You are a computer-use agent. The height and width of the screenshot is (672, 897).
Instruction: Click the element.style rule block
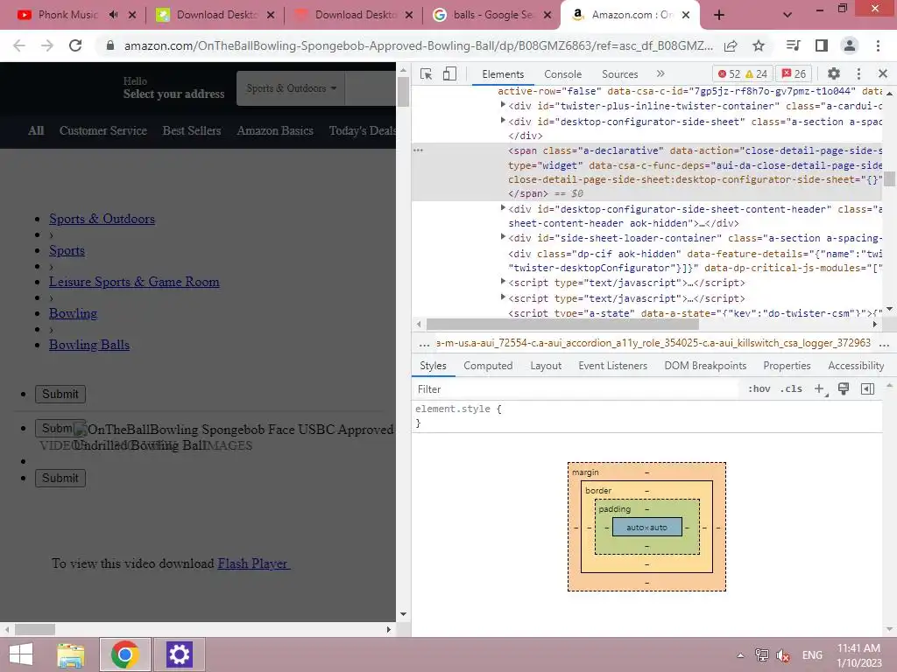click(646, 416)
